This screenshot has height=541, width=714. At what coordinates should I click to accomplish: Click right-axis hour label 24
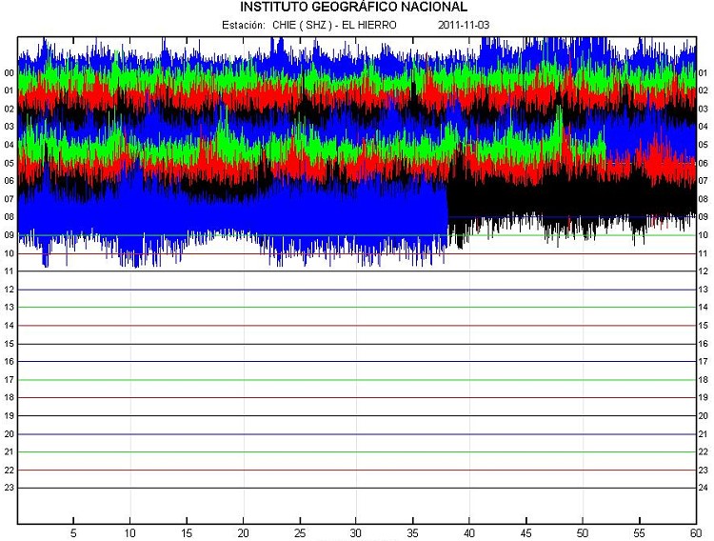(704, 488)
